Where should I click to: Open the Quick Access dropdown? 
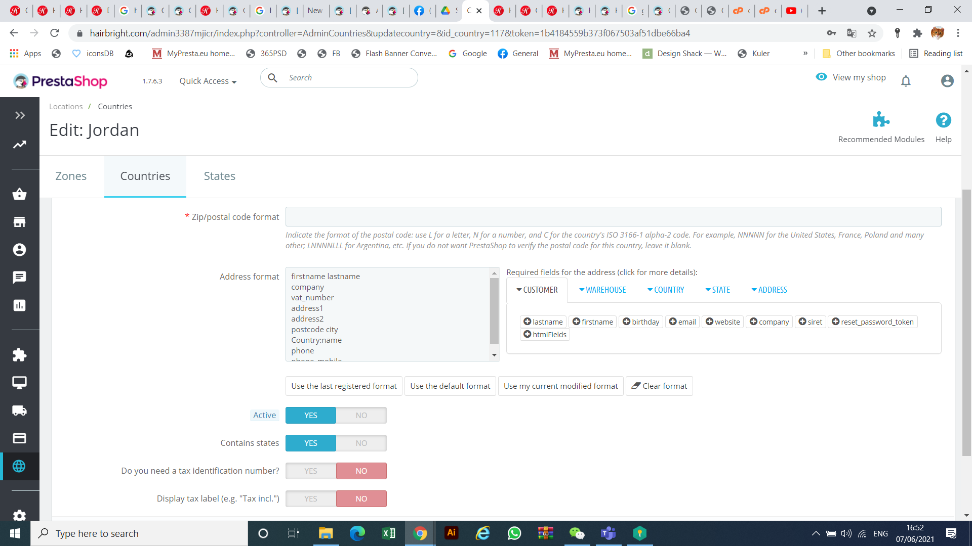(208, 81)
